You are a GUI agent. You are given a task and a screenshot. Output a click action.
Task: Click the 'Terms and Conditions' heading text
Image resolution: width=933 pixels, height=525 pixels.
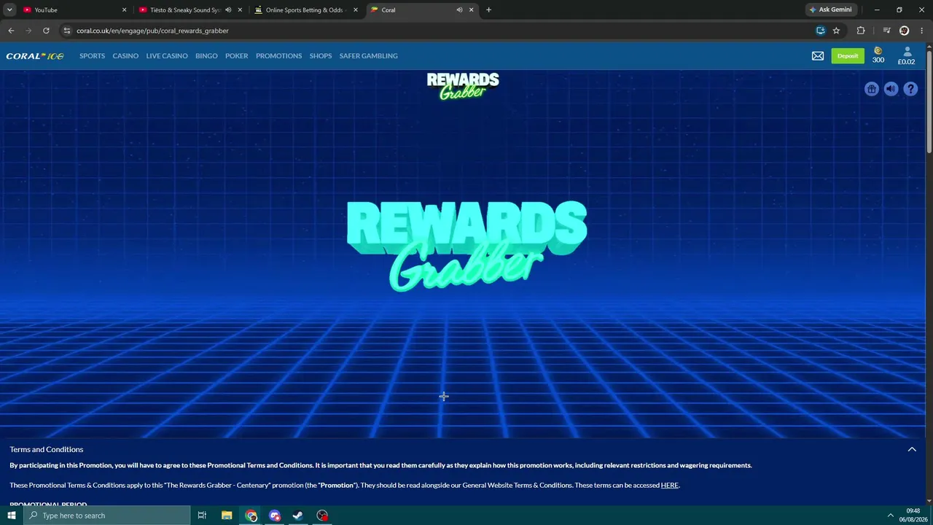[x=47, y=449]
